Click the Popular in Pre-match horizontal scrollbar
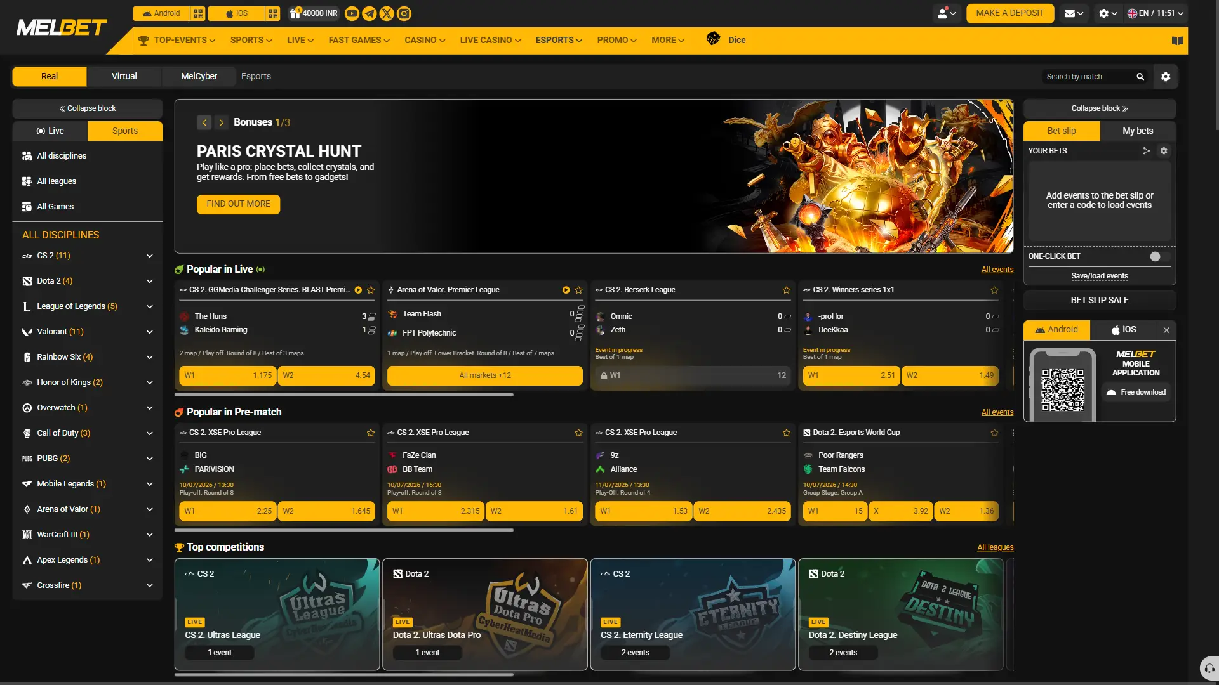Image resolution: width=1219 pixels, height=685 pixels. (x=343, y=530)
